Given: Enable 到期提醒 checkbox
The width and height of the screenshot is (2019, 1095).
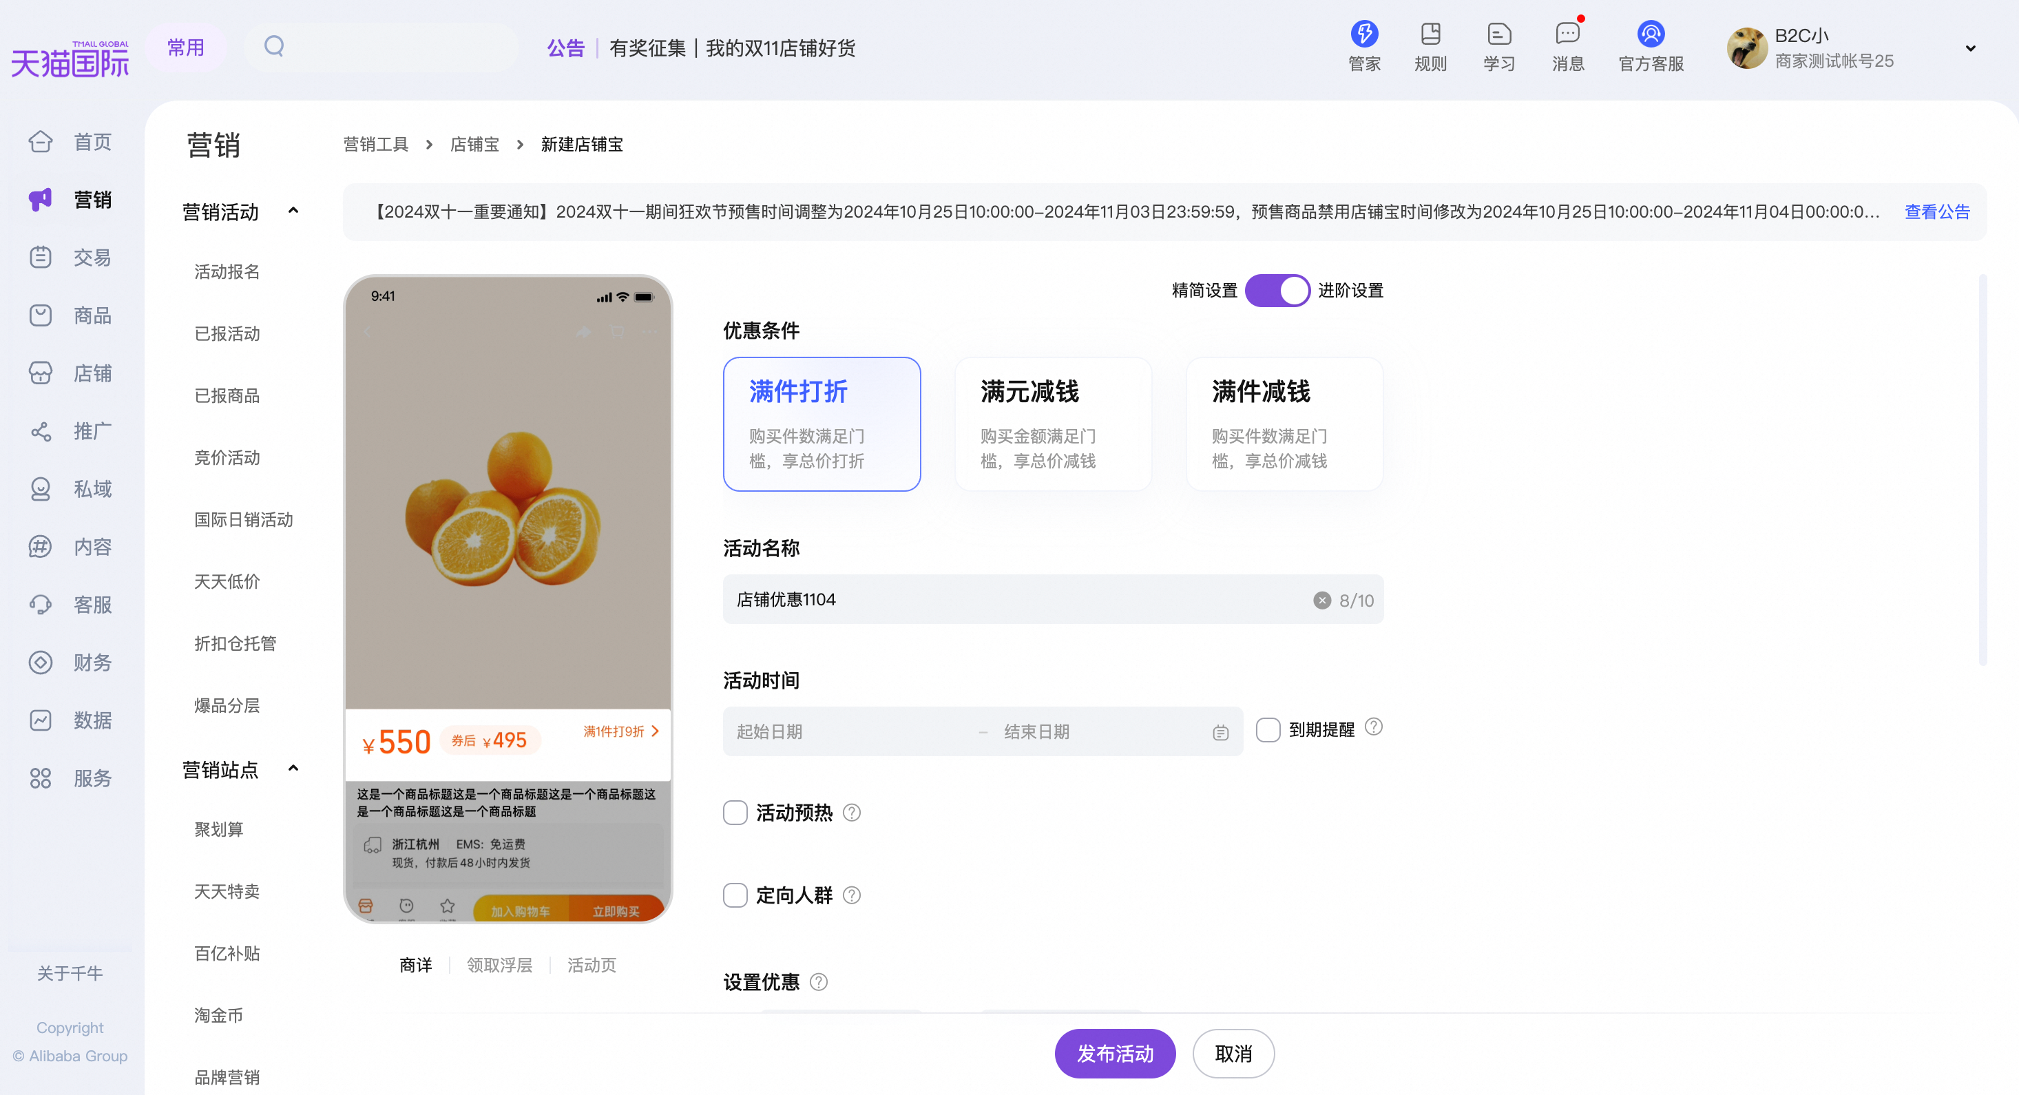Looking at the screenshot, I should 1268,730.
